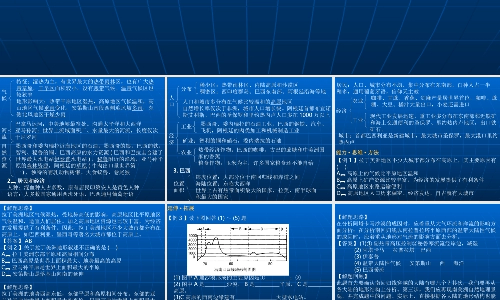Screen dimensions: 500x300
Task: Click the terrain profile chart 沿南回归线地形剖面图
Action: [238, 249]
